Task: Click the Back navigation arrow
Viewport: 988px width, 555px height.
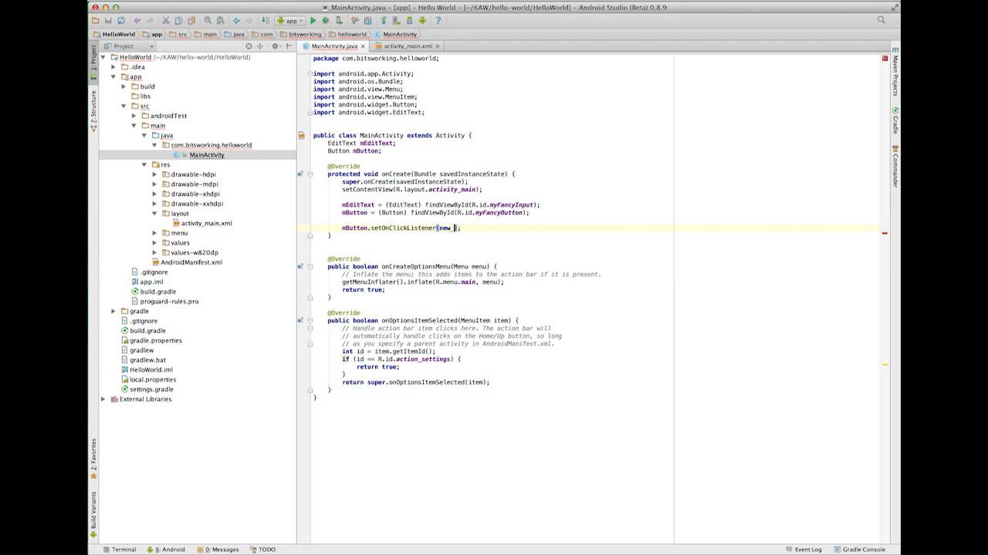Action: (x=236, y=21)
